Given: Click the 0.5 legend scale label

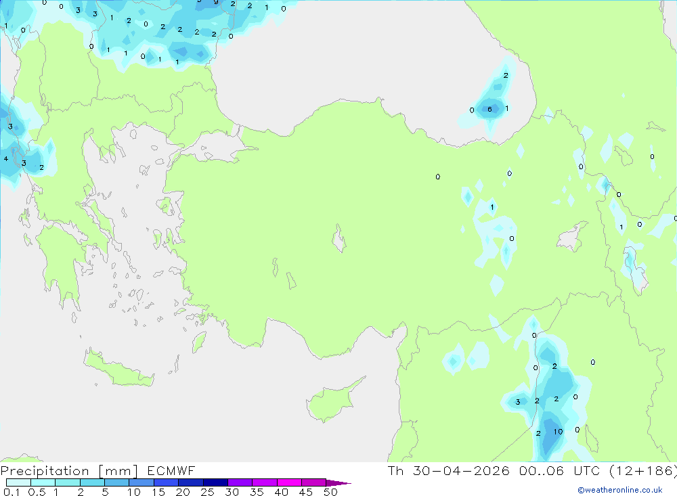Looking at the screenshot, I should 37,492.
